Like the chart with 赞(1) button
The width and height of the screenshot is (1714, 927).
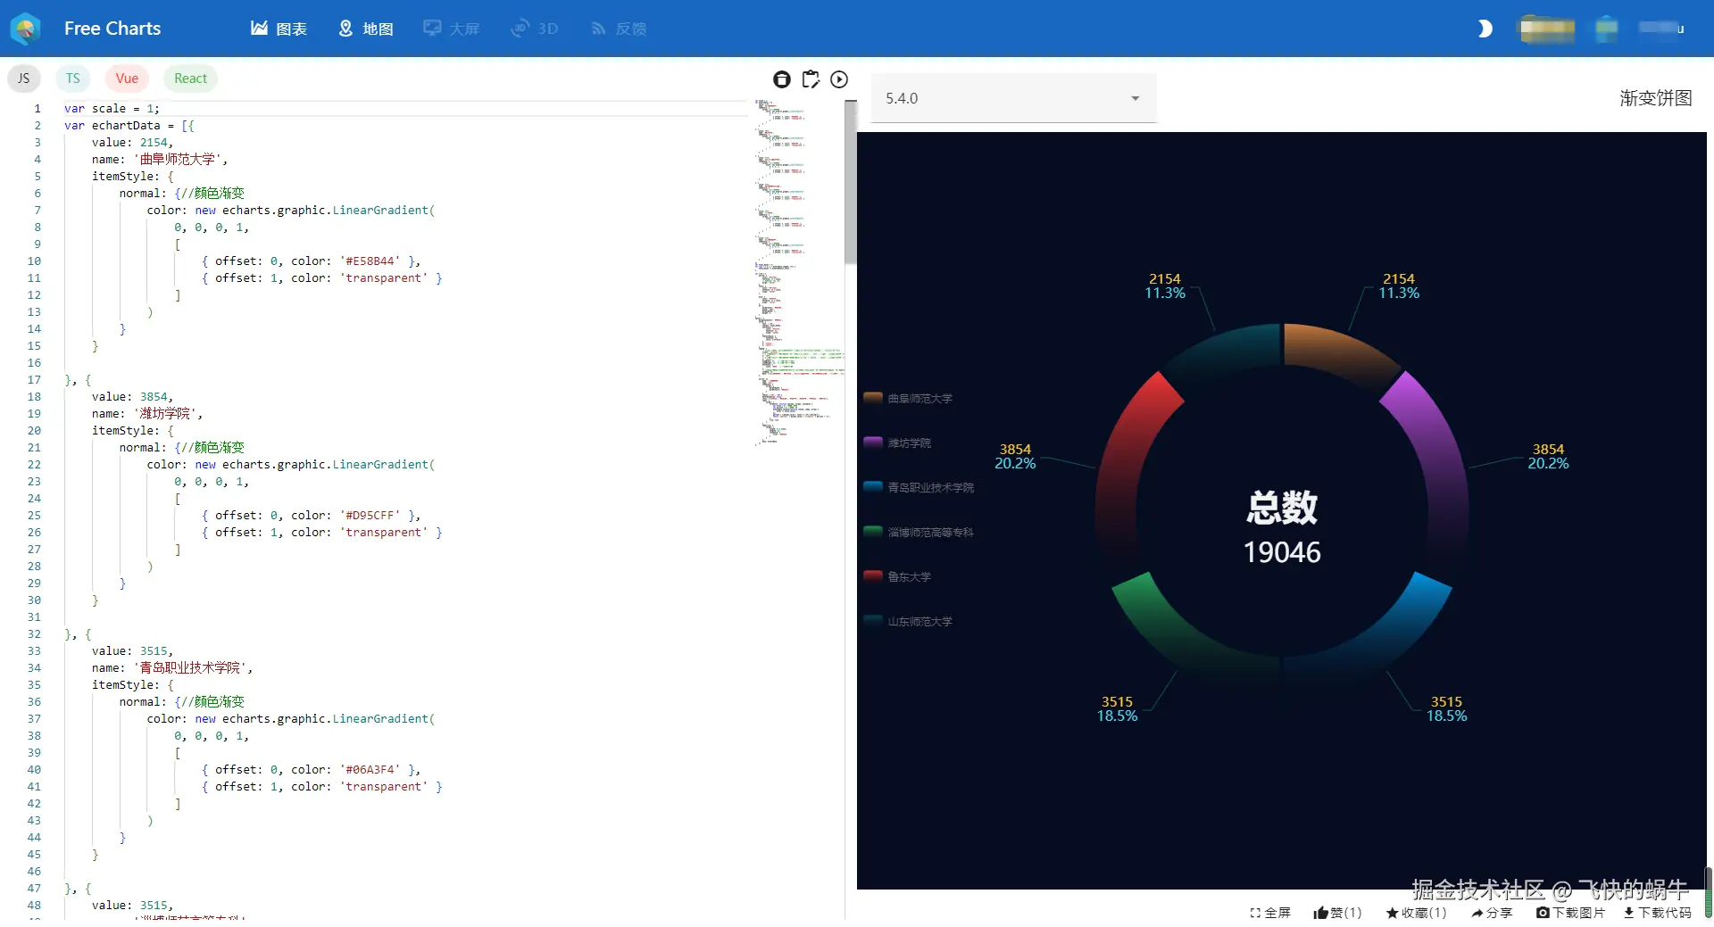pos(1336,913)
